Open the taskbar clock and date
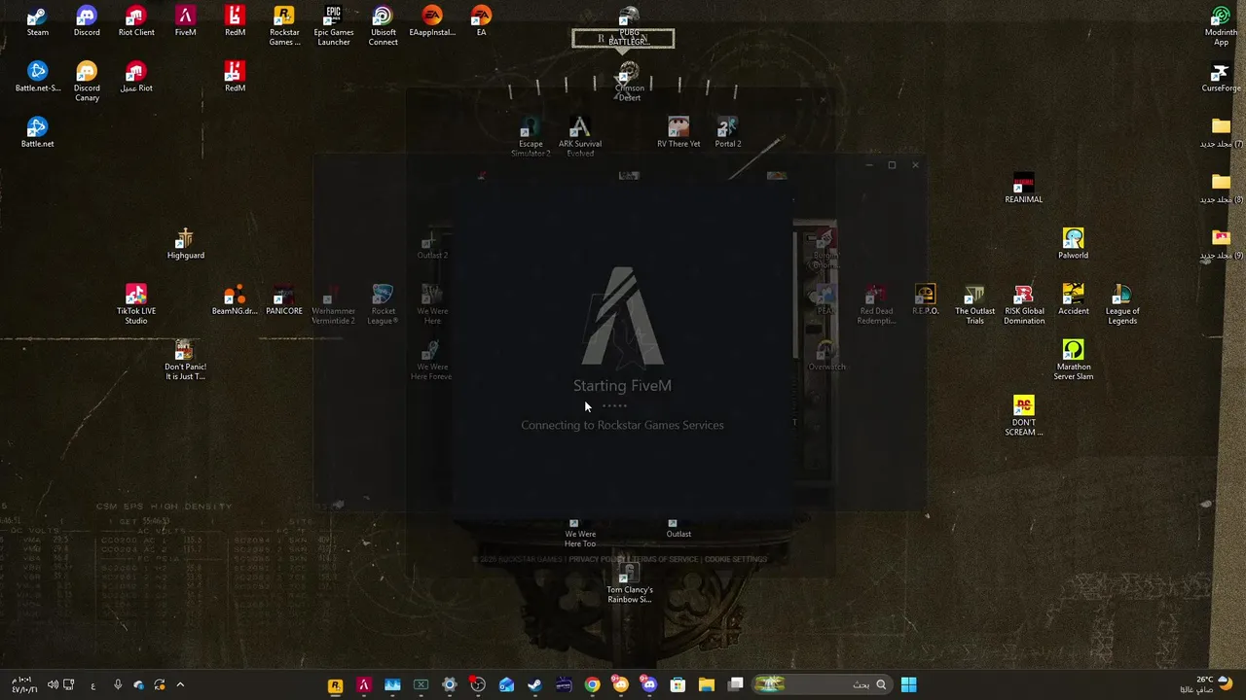Image resolution: width=1246 pixels, height=700 pixels. click(x=23, y=684)
